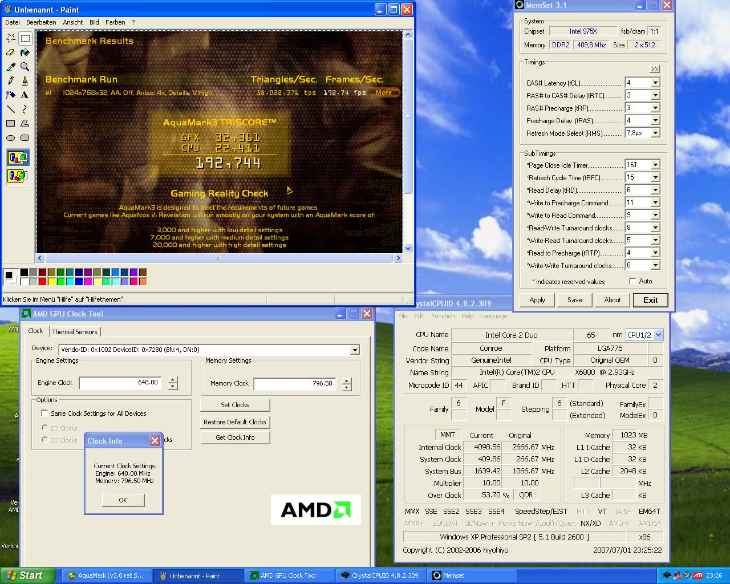Open the volume speaker tray icon
The width and height of the screenshot is (730, 584).
pyautogui.click(x=687, y=575)
